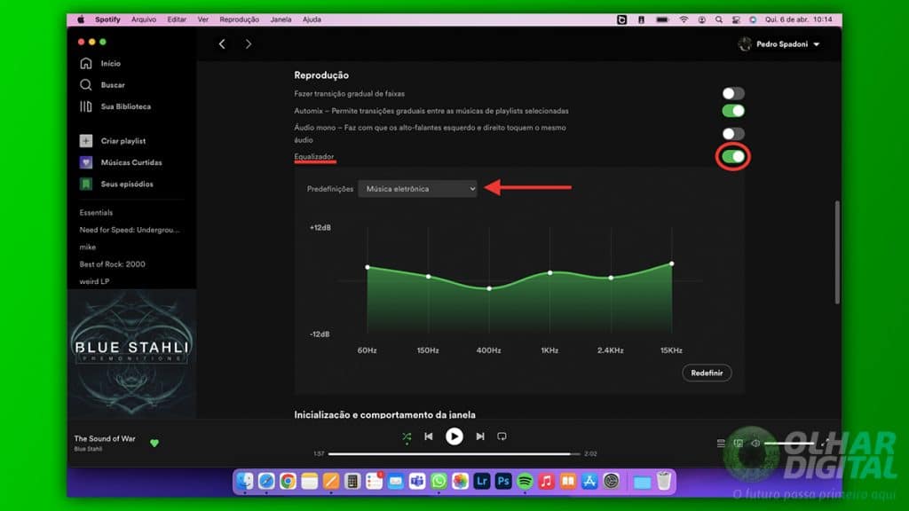Launch Google Chrome from the dock
The height and width of the screenshot is (511, 909).
point(288,482)
